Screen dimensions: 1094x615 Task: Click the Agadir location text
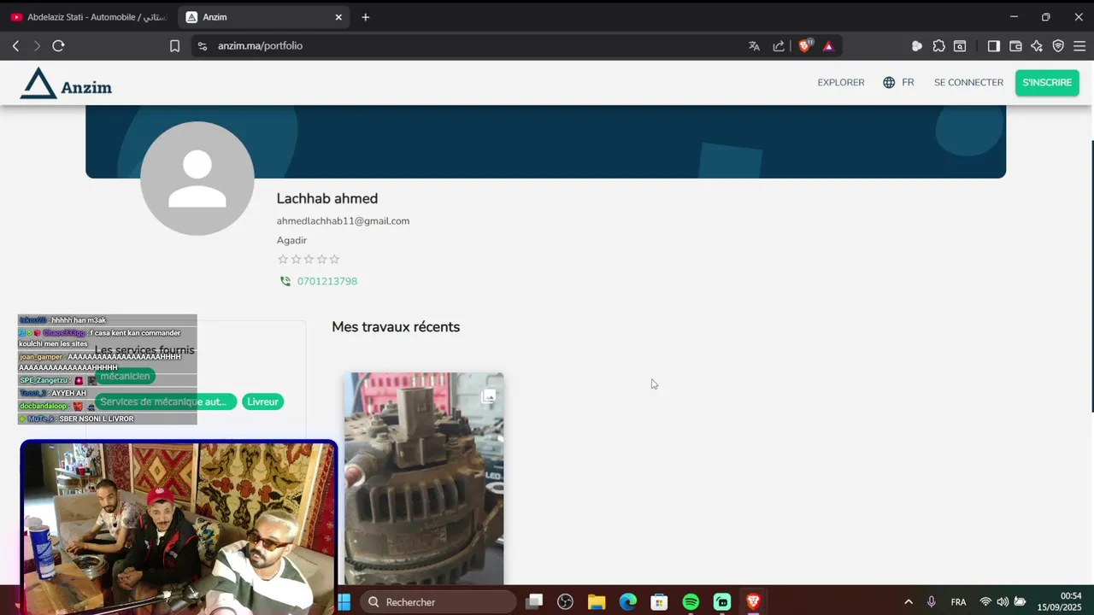pos(291,241)
